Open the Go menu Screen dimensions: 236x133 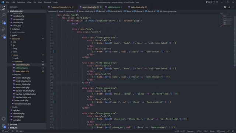pos(35,2)
